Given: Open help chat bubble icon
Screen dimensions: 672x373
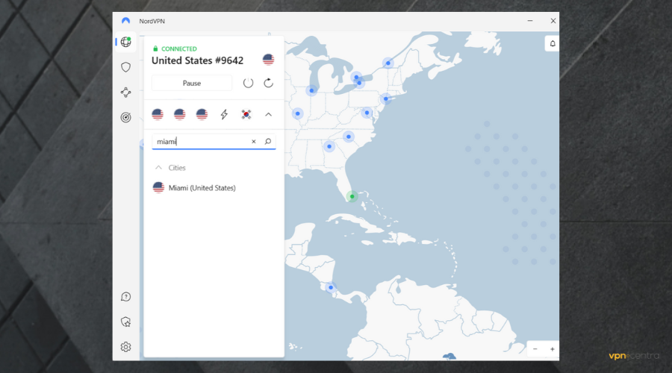Looking at the screenshot, I should pyautogui.click(x=125, y=297).
